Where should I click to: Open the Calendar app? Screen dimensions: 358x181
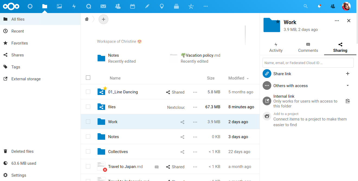click(133, 6)
